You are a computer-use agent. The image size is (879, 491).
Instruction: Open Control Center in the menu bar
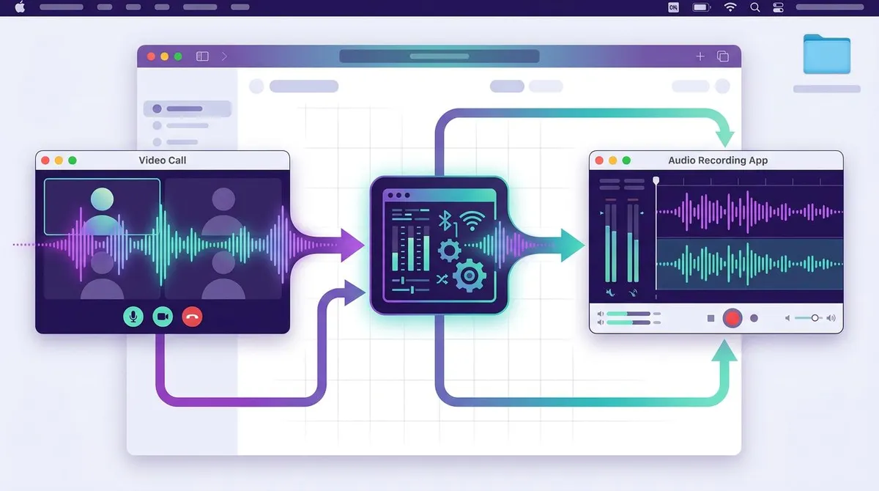click(779, 7)
